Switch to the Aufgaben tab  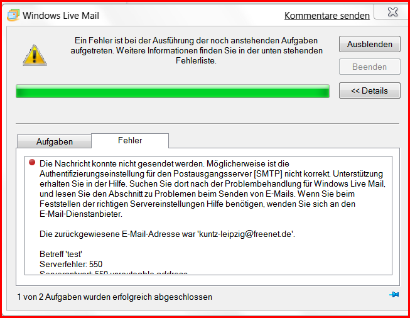coord(55,141)
